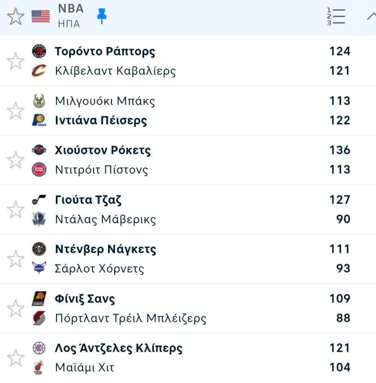Viewport: 376px width, 383px height.
Task: Star the Raptors vs Cavaliers match
Action: pos(16,61)
